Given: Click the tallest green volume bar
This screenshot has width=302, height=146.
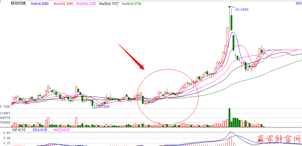Looking at the screenshot, I should (x=229, y=117).
